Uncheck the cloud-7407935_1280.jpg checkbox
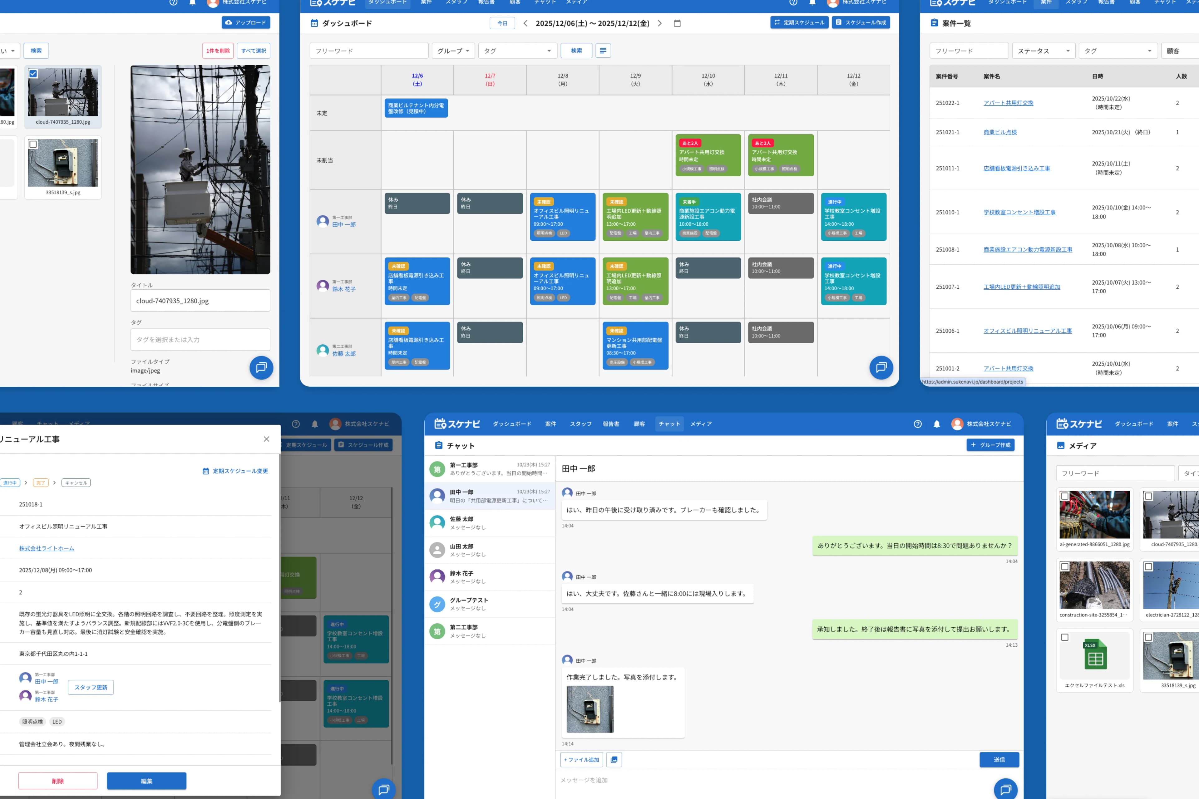The image size is (1199, 799). (34, 74)
